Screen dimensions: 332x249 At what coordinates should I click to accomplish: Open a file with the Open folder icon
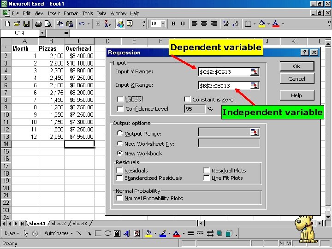(17, 24)
